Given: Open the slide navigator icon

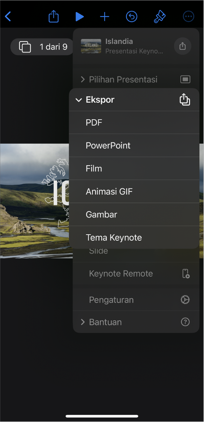Looking at the screenshot, I should tap(25, 47).
